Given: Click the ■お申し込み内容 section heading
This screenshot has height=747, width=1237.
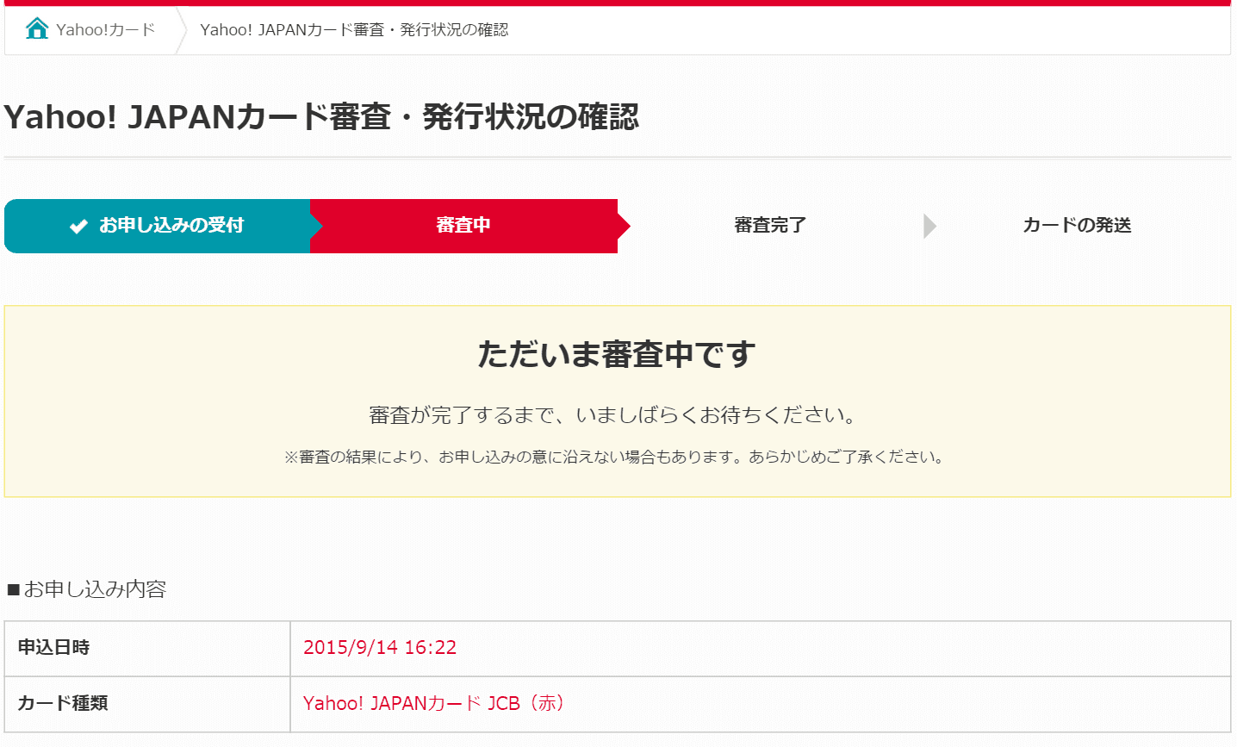Looking at the screenshot, I should [86, 589].
